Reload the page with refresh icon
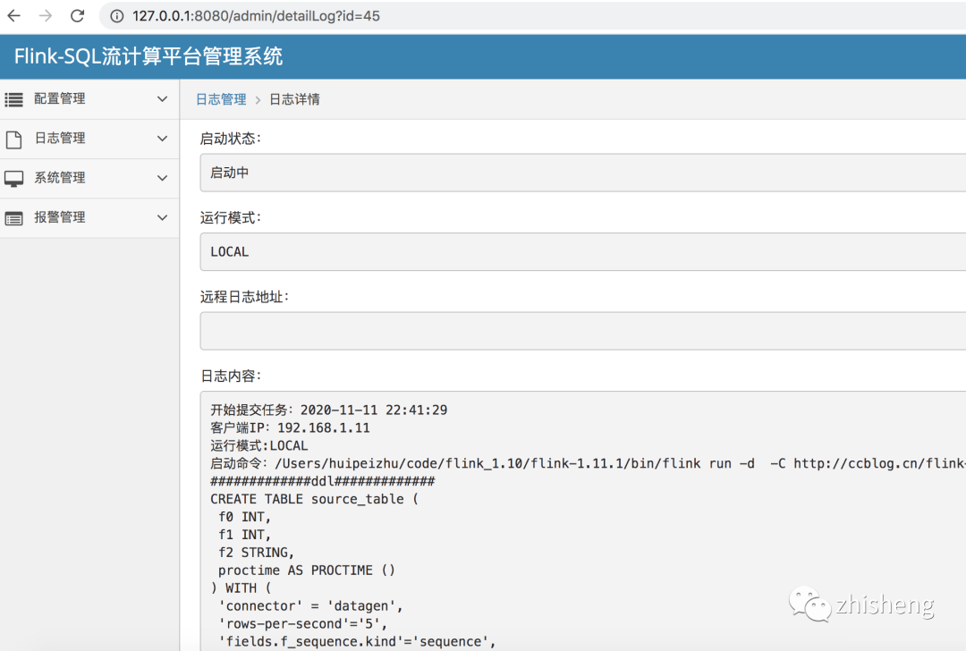This screenshot has height=651, width=966. click(x=77, y=15)
